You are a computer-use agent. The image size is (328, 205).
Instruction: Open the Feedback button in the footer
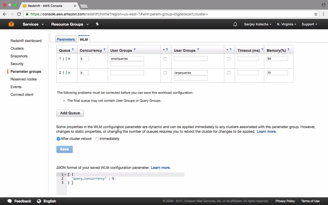coord(19,201)
